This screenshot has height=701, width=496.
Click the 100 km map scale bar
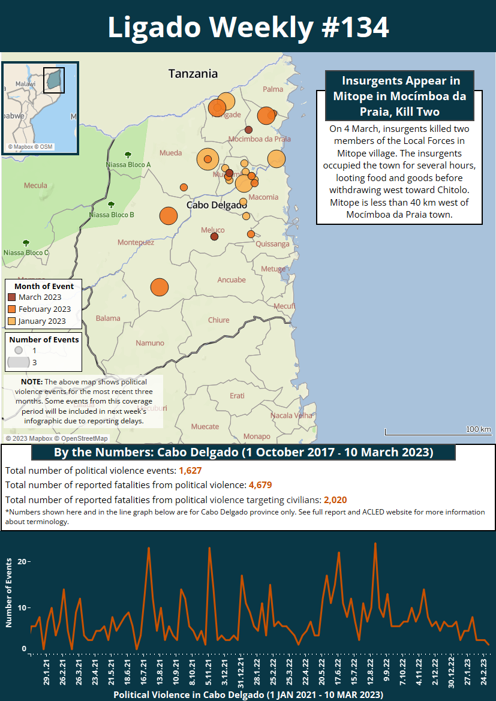click(438, 431)
